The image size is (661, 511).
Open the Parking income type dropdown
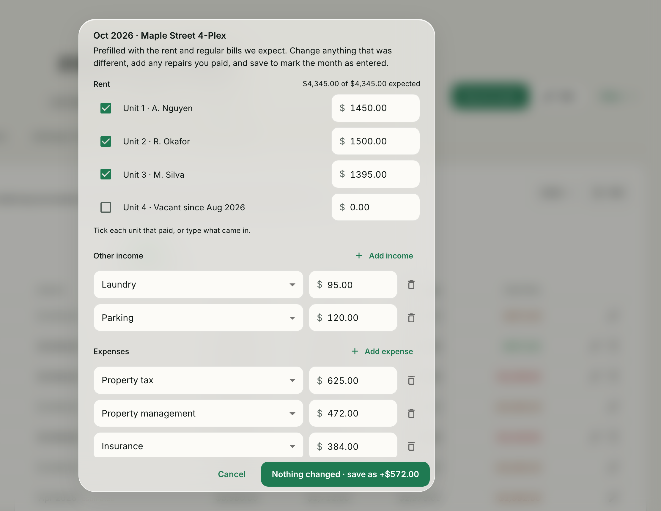198,318
